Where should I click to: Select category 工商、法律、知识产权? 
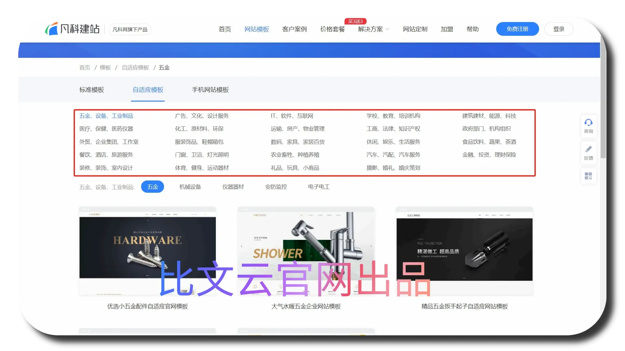(x=393, y=129)
